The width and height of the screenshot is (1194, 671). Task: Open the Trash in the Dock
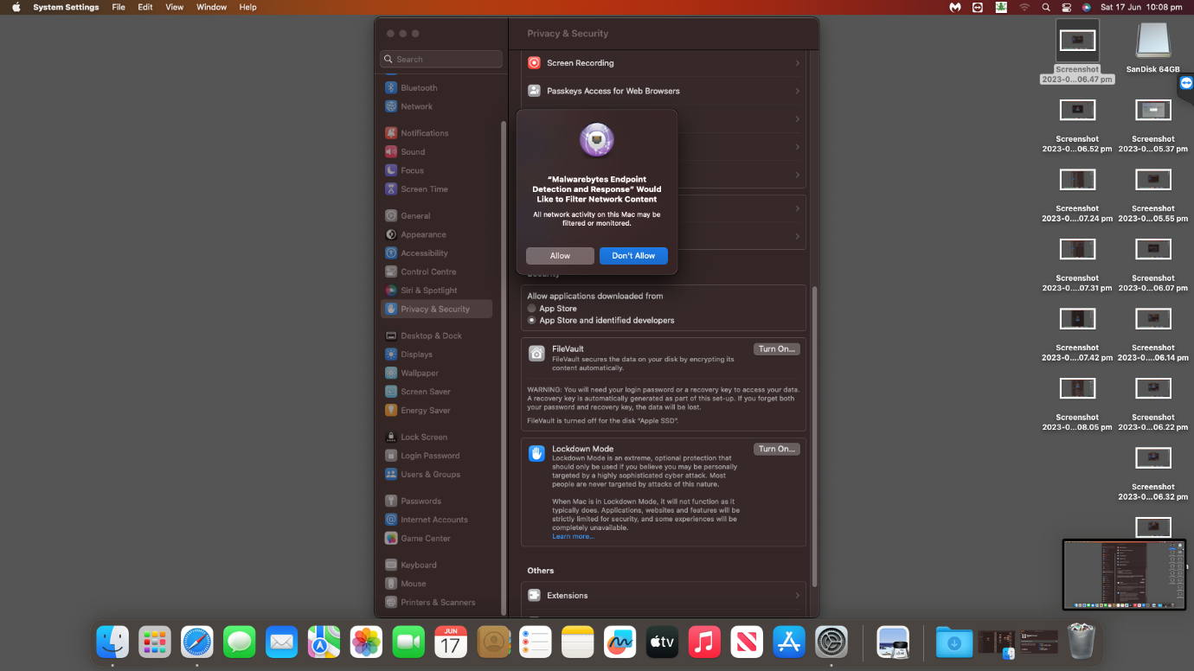click(x=1082, y=642)
